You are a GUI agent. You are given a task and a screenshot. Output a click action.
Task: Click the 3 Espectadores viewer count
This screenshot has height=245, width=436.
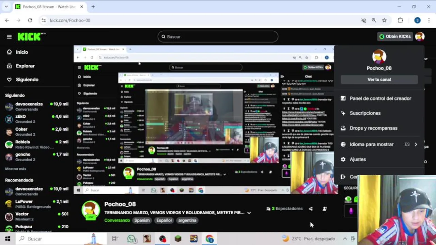(285, 209)
